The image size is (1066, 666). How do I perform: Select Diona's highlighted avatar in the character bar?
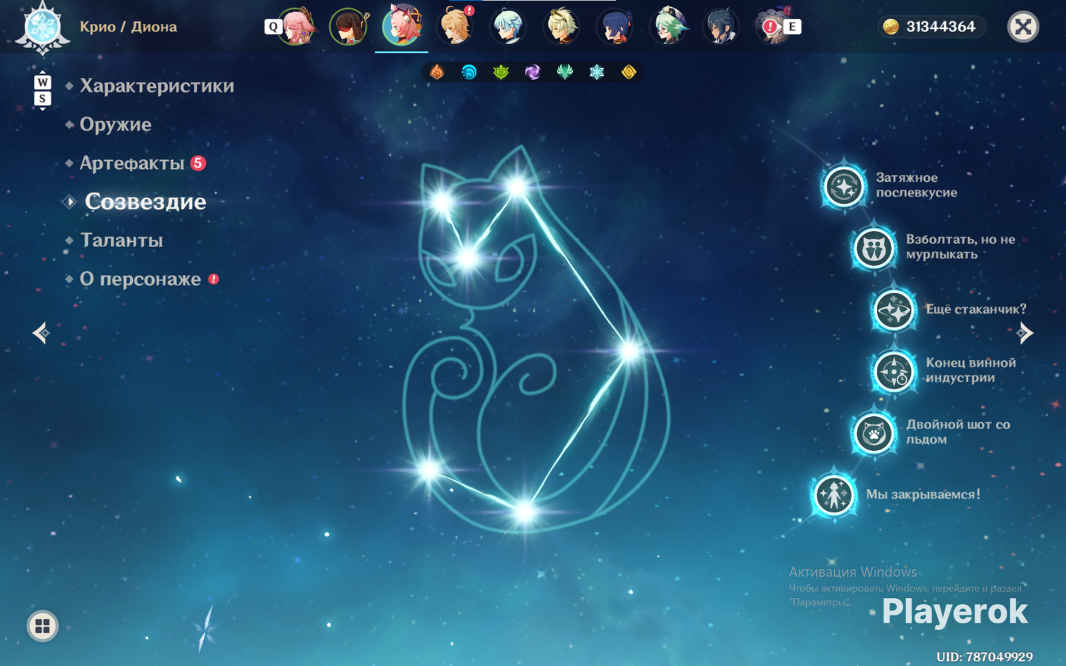pyautogui.click(x=402, y=25)
